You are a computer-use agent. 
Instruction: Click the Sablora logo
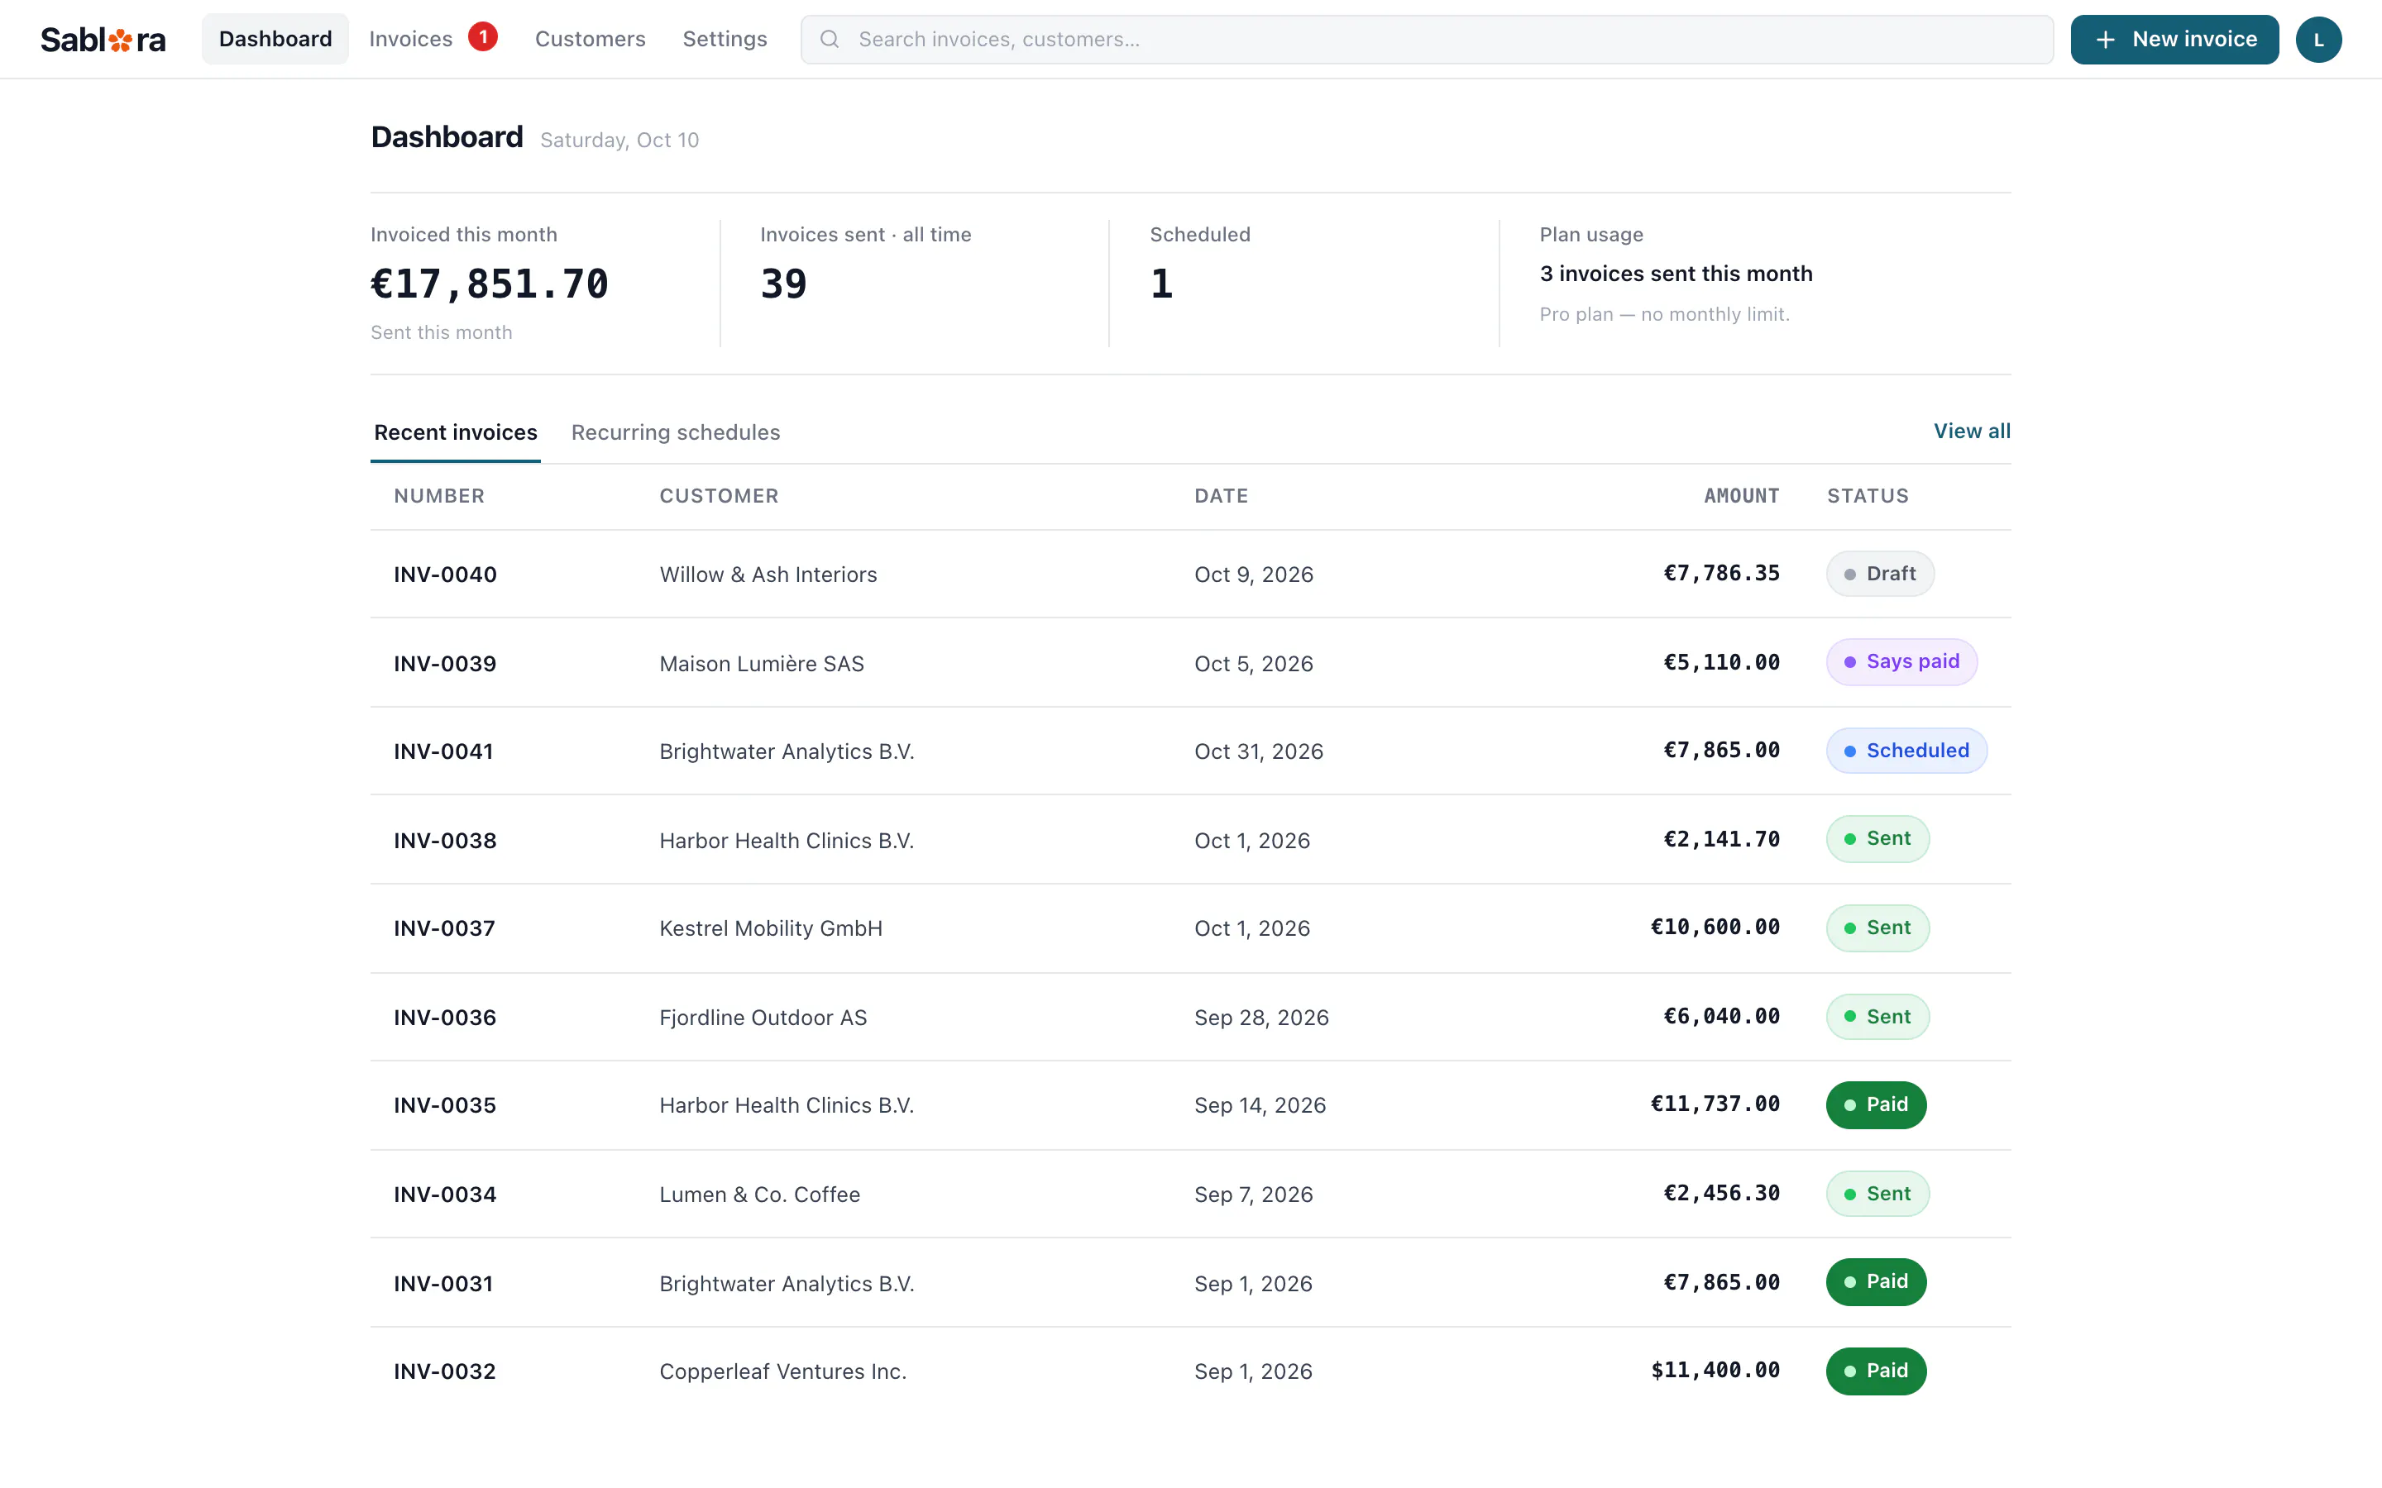(x=103, y=40)
